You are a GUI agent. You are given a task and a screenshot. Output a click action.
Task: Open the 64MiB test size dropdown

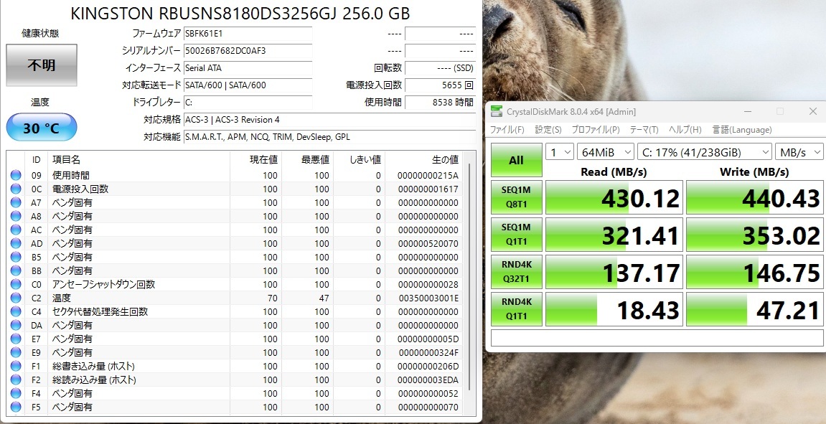coord(605,152)
